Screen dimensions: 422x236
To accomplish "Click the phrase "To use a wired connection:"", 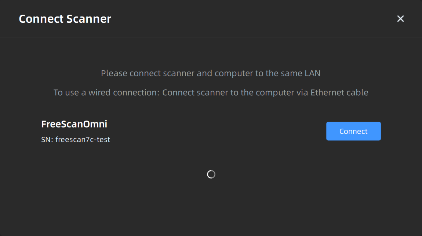I will [106, 92].
